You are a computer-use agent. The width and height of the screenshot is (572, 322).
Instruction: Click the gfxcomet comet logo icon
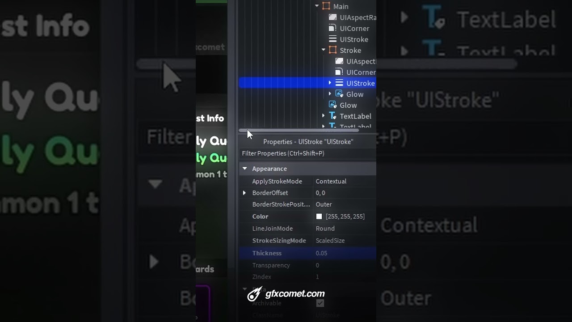pos(255,294)
